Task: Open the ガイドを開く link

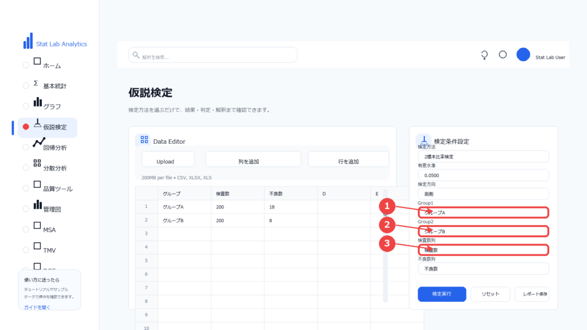Action: 37,307
